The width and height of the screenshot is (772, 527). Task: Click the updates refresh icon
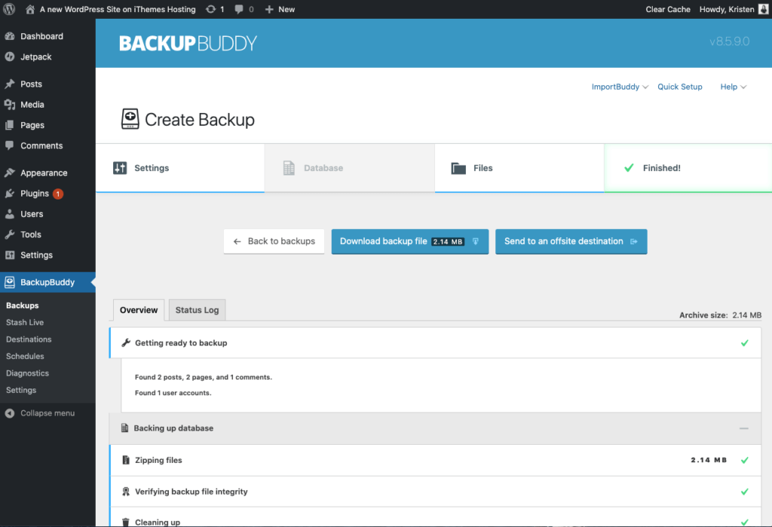tap(211, 9)
